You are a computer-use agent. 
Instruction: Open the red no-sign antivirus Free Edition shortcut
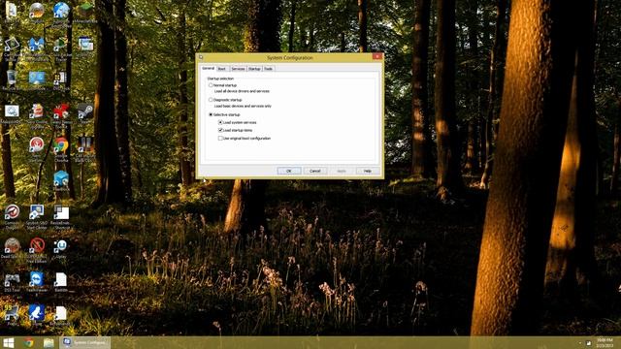(37, 250)
